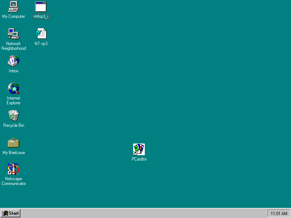This screenshot has width=291, height=218.
Task: Click the 'PCardtrn' text label
Action: click(x=139, y=159)
